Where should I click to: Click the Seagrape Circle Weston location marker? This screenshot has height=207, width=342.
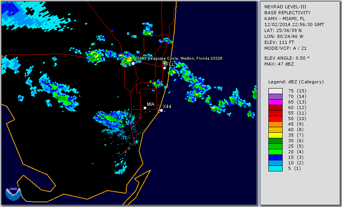pos(133,63)
